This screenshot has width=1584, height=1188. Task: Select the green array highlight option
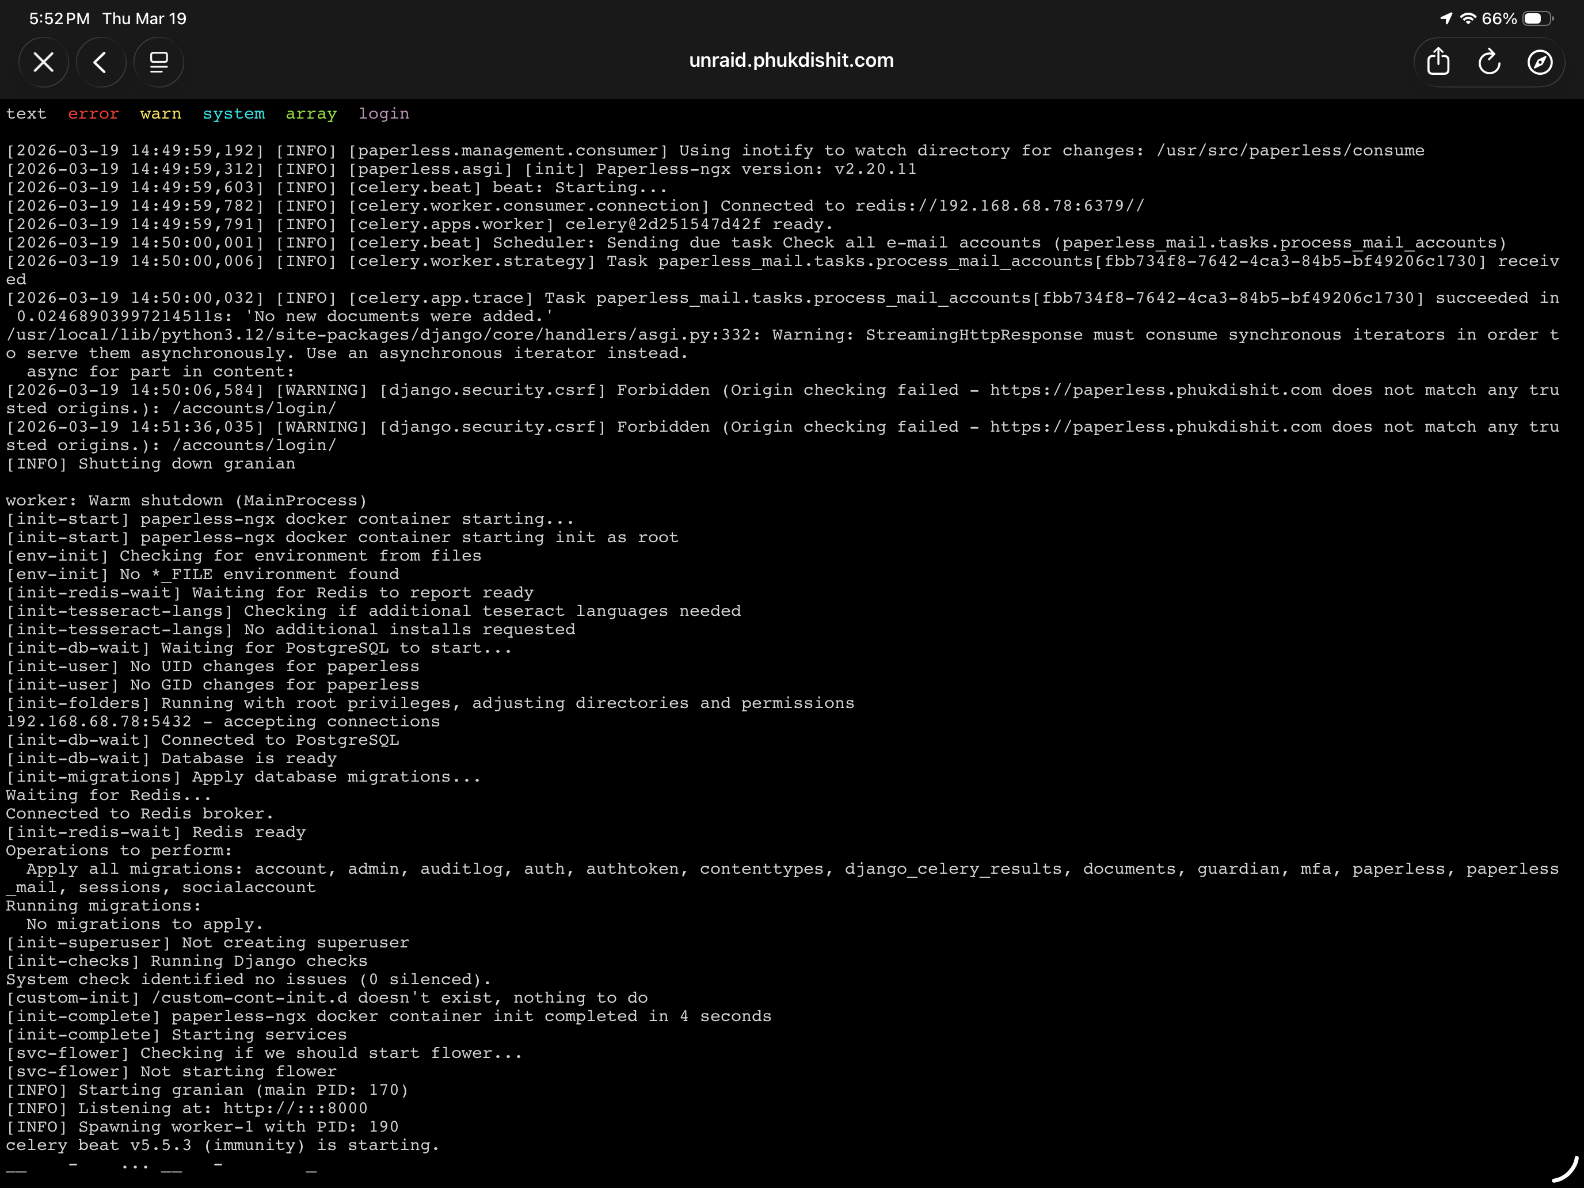[311, 114]
